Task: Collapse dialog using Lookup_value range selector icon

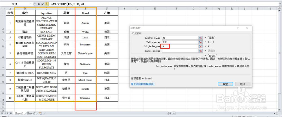Action: [201, 38]
